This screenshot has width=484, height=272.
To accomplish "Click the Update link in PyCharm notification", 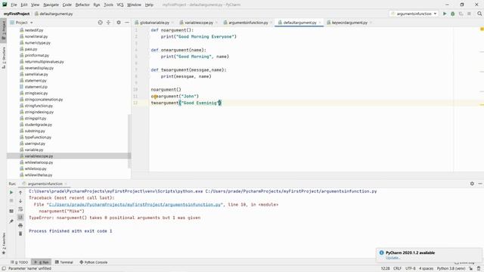I will coord(392,258).
